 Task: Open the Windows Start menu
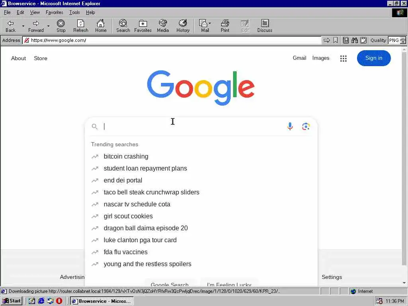coord(12,301)
